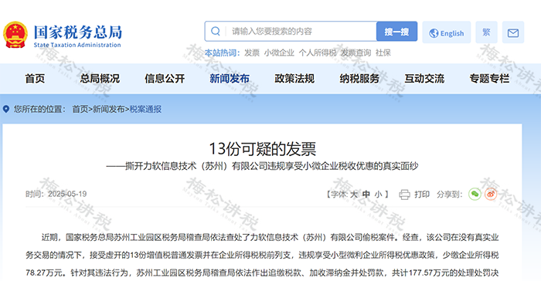Click the article title 13份可疑的发票
Viewport: 541px width, 281px height.
point(262,149)
